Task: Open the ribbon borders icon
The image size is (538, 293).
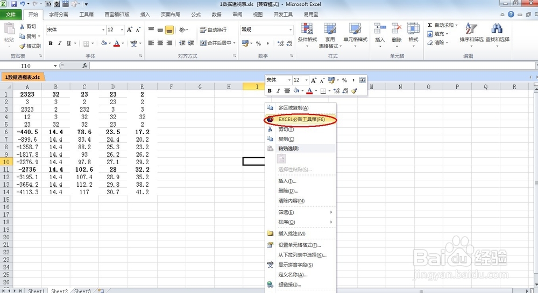Action: coord(87,43)
